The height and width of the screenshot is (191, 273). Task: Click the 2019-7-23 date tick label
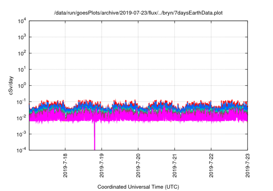247,165
